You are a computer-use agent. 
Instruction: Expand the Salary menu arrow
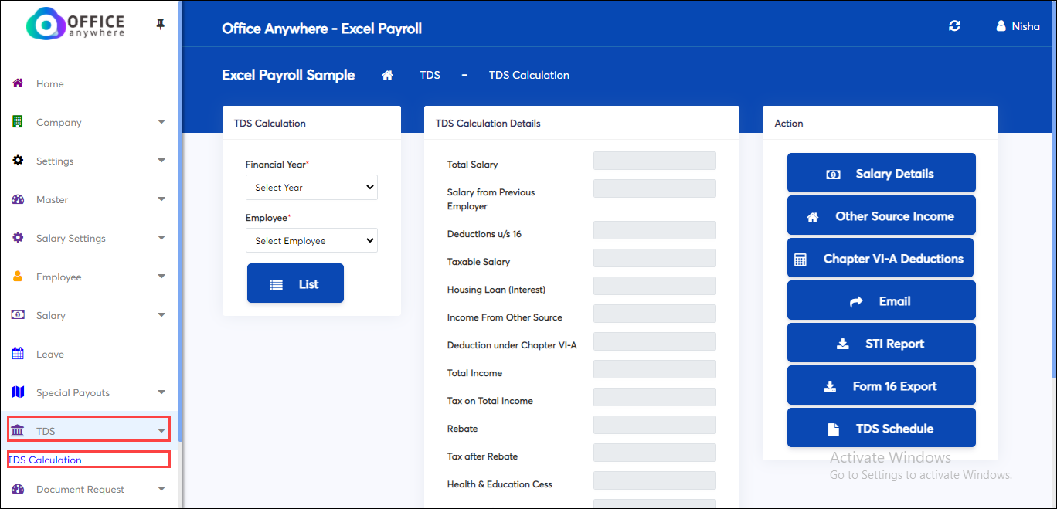[161, 315]
